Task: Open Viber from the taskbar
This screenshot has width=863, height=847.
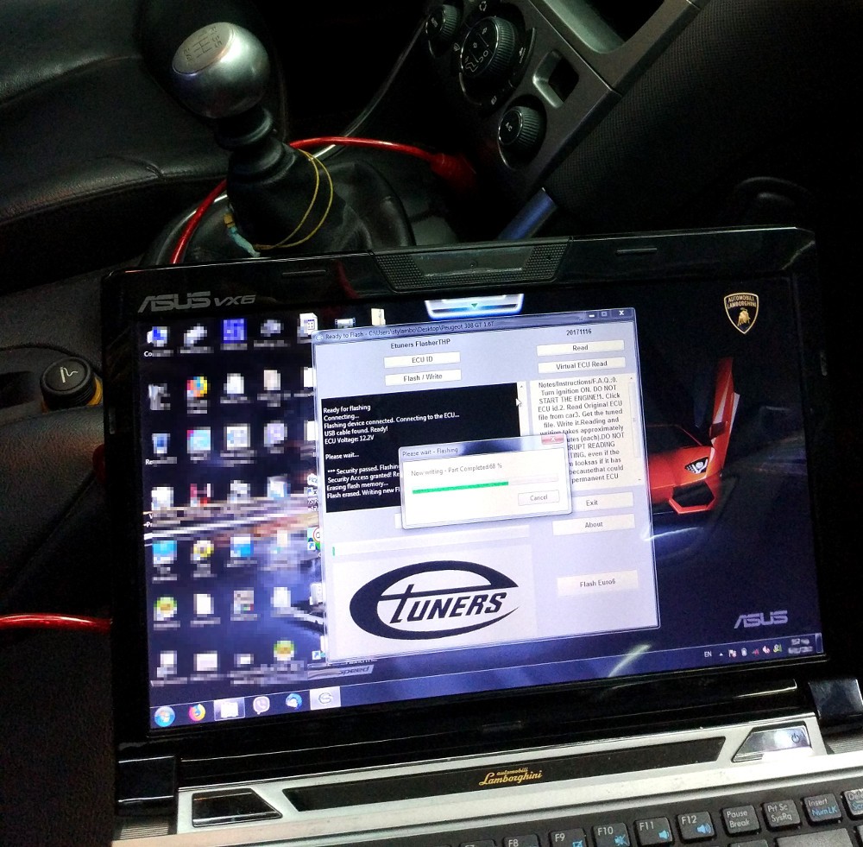Action: pos(261,705)
